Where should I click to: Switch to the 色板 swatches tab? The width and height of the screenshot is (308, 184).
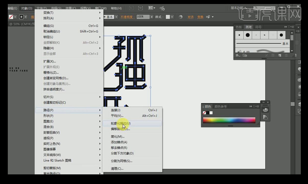click(x=239, y=27)
